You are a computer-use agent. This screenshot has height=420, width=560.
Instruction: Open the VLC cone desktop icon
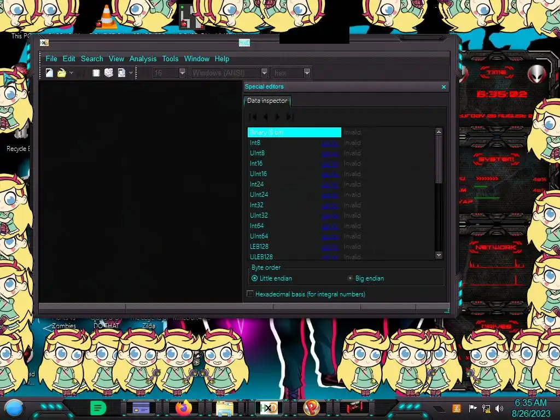click(x=106, y=17)
